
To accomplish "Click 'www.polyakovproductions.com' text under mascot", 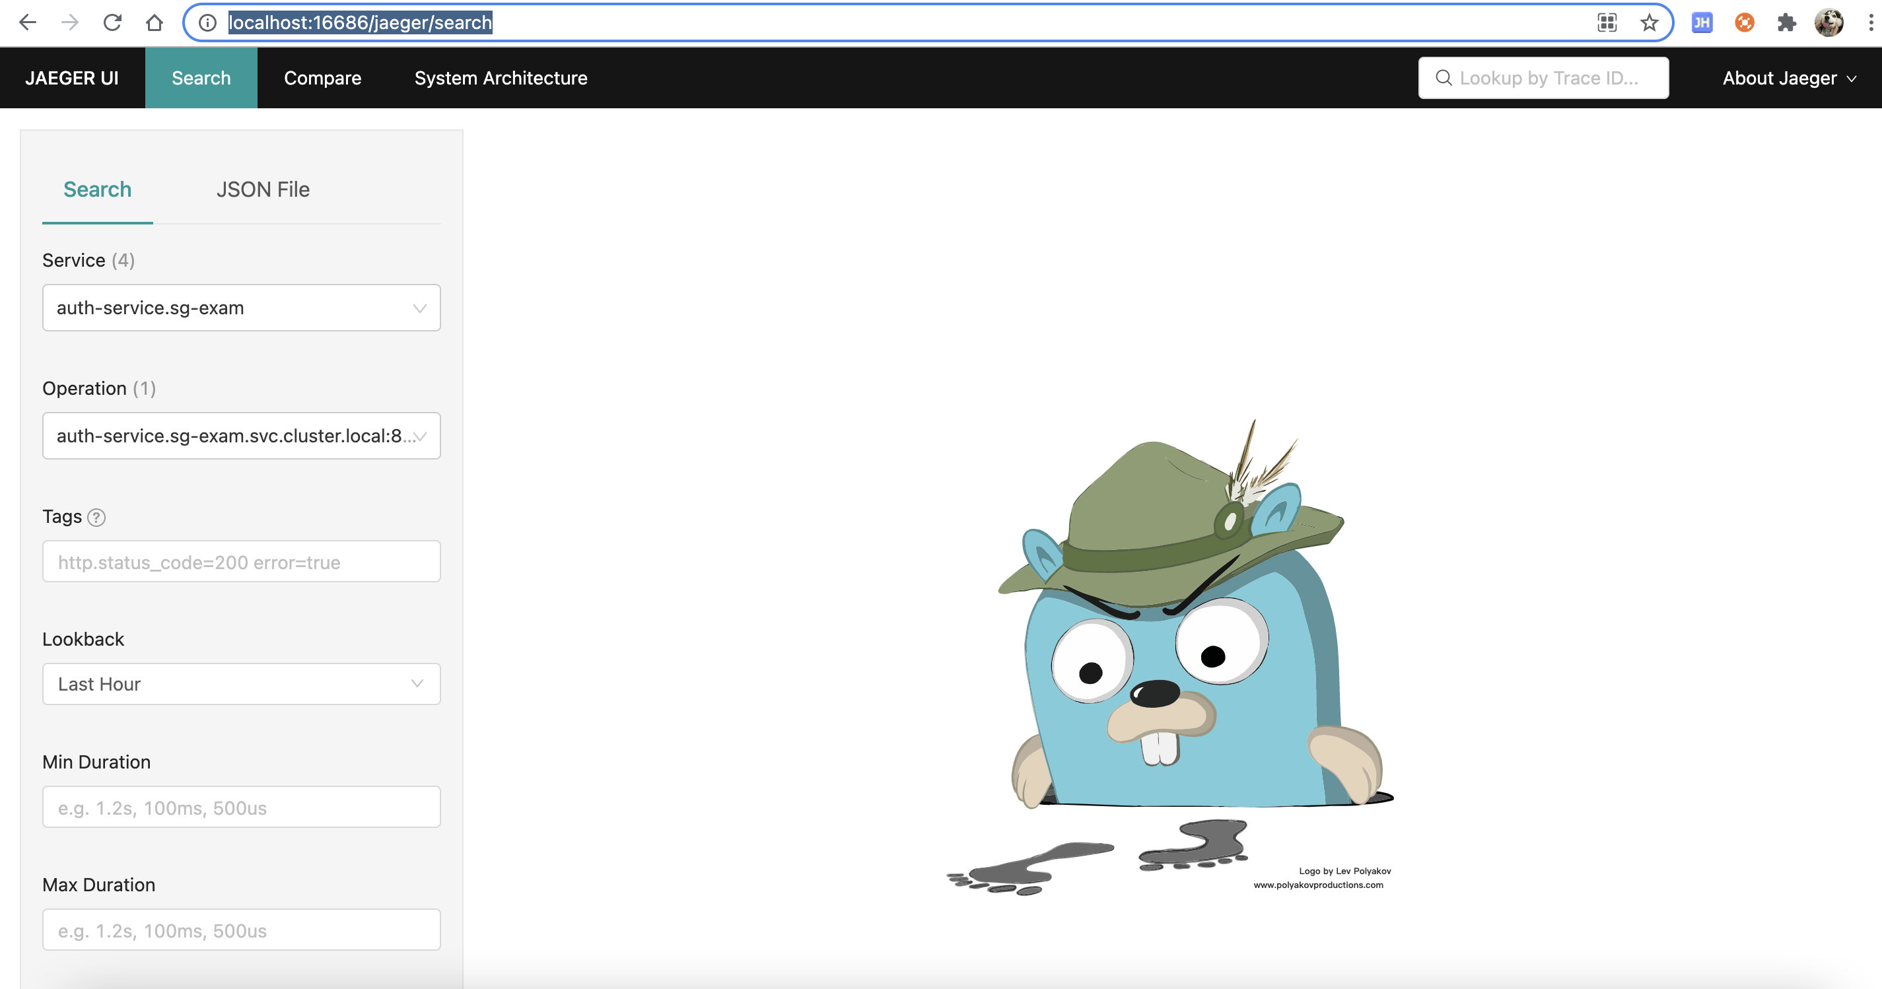I will click(1318, 885).
